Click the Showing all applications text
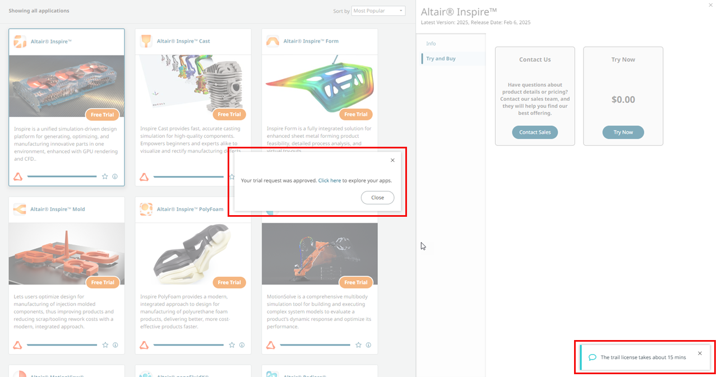 (x=39, y=11)
